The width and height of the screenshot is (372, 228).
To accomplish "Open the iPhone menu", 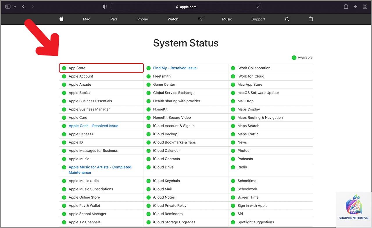I will tap(142, 19).
